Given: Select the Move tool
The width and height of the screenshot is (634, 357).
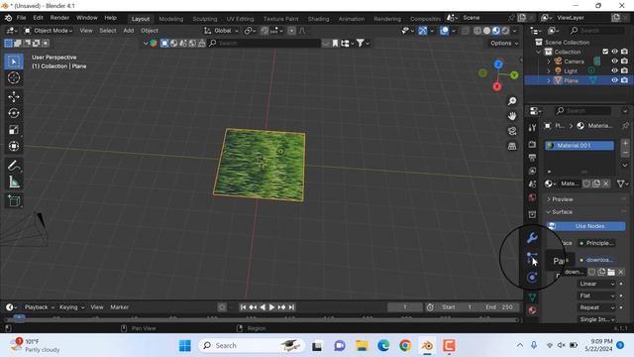Looking at the screenshot, I should pos(14,97).
